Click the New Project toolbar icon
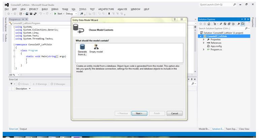This screenshot has width=261, height=140. coord(21,14)
